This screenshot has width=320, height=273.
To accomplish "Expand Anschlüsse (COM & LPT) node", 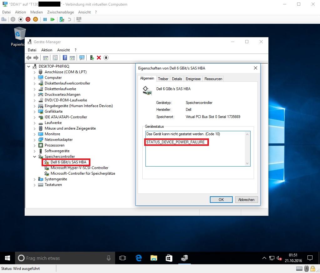I will (34, 72).
